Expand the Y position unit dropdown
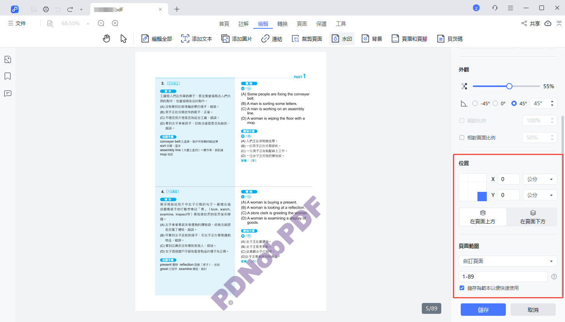 coord(540,195)
